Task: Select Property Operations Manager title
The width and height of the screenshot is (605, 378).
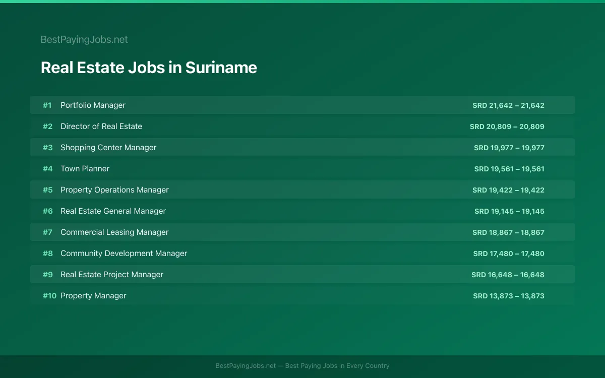Action: click(114, 190)
